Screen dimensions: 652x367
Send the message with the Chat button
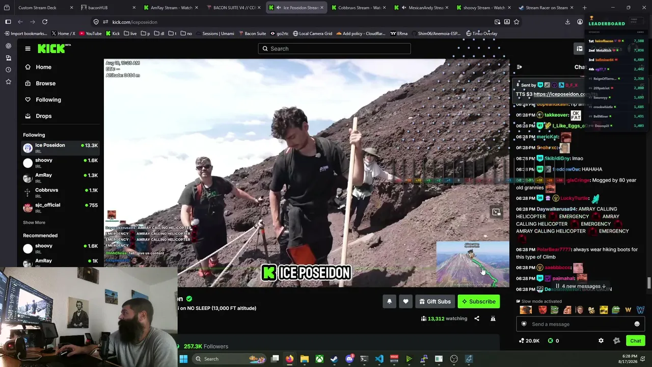click(x=636, y=340)
